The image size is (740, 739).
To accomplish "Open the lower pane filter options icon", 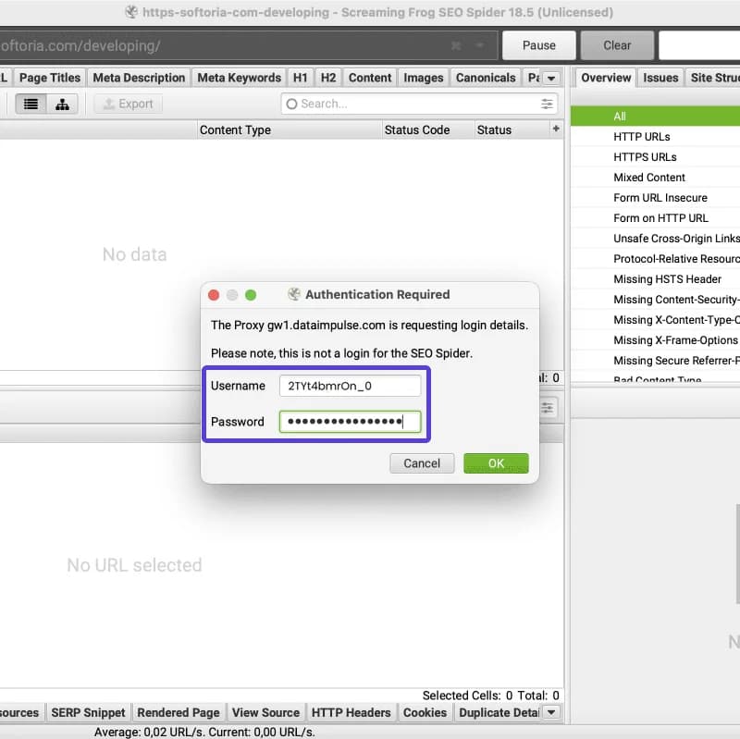I will 549,407.
